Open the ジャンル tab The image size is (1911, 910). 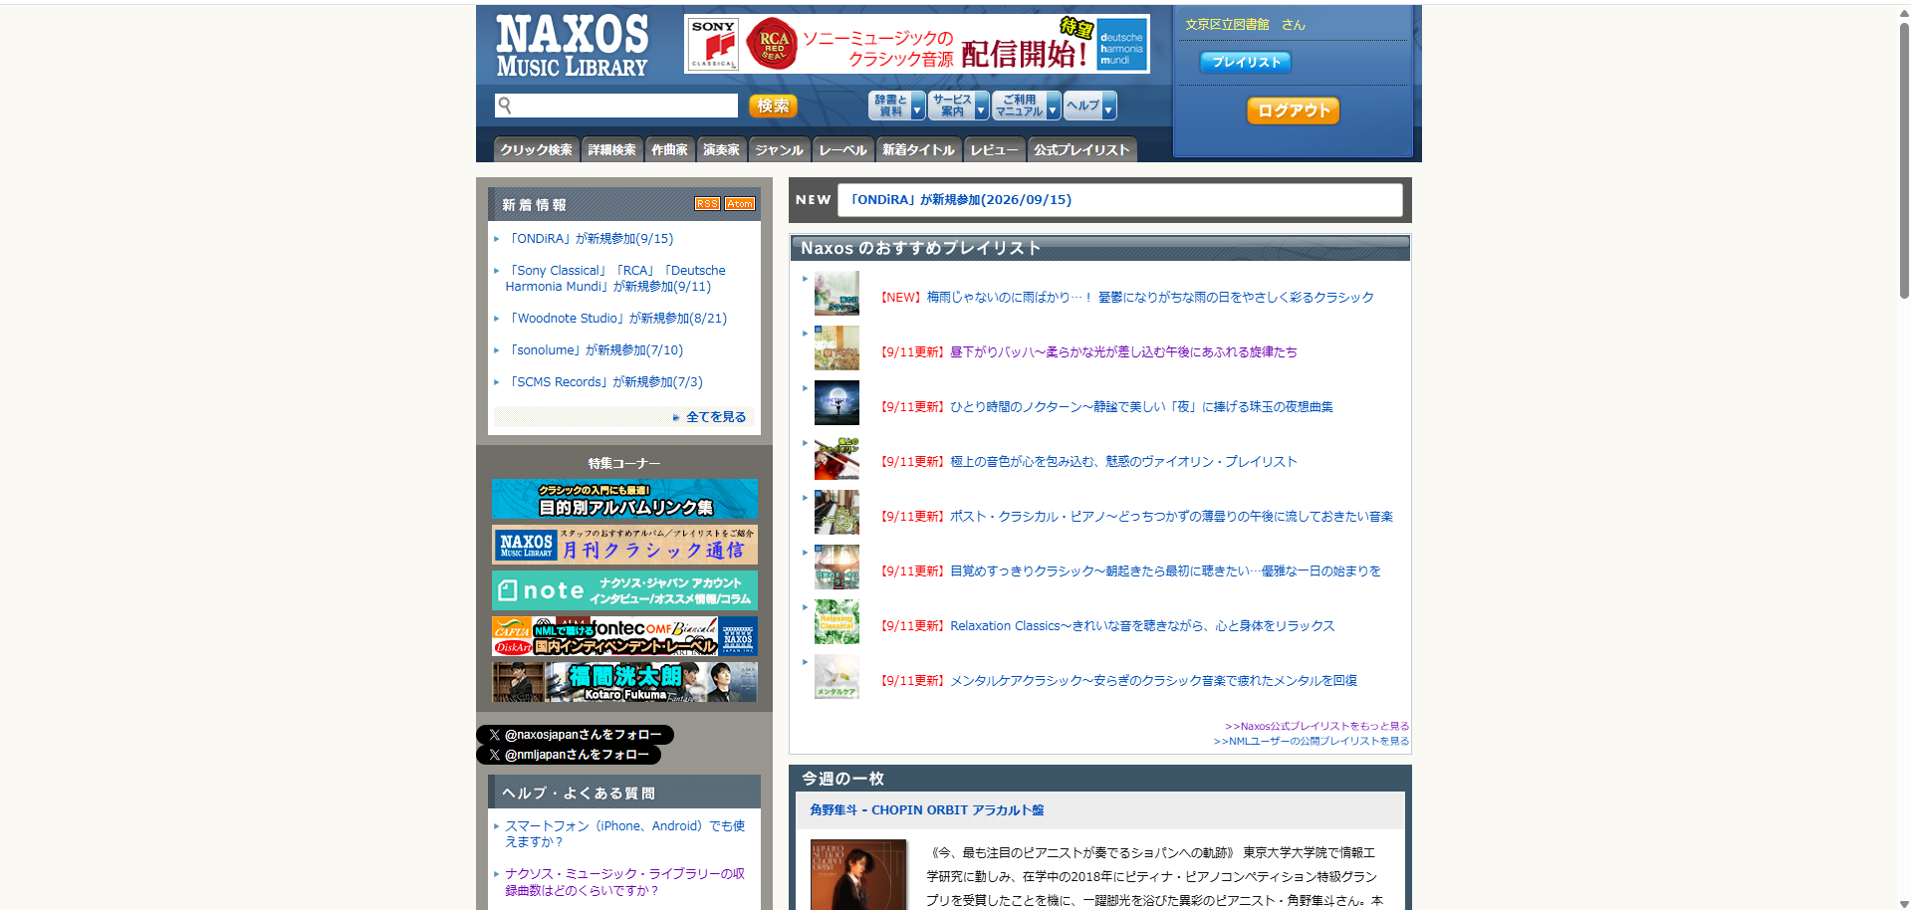(x=779, y=149)
